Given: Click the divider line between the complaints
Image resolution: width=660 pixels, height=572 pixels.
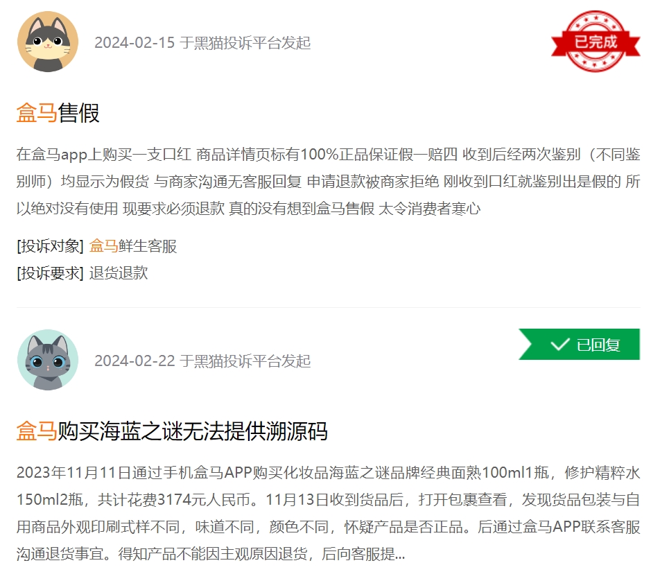Looking at the screenshot, I should [x=329, y=307].
